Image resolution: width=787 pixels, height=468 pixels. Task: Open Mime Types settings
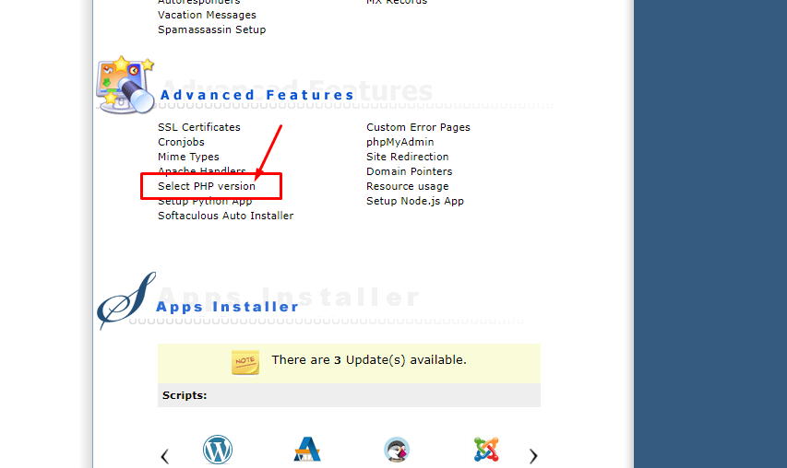tap(188, 157)
